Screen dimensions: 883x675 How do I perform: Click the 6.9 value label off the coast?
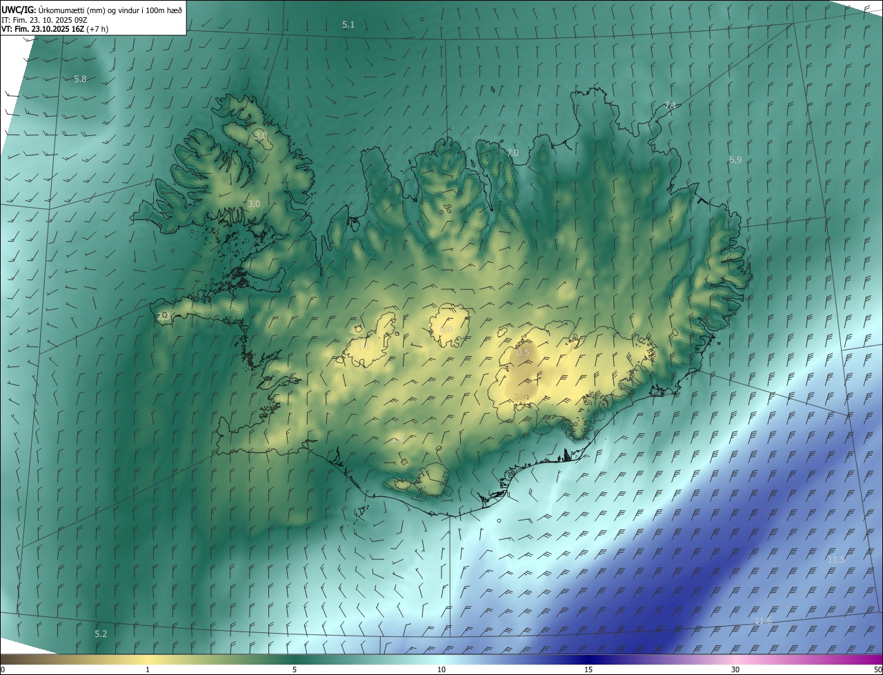[735, 160]
